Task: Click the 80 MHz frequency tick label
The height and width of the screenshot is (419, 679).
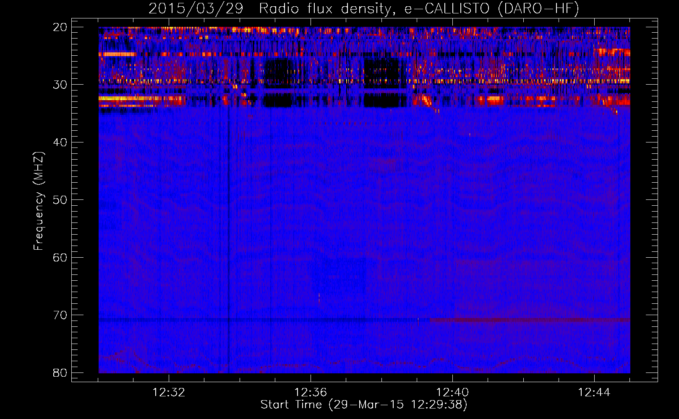Action: 60,372
